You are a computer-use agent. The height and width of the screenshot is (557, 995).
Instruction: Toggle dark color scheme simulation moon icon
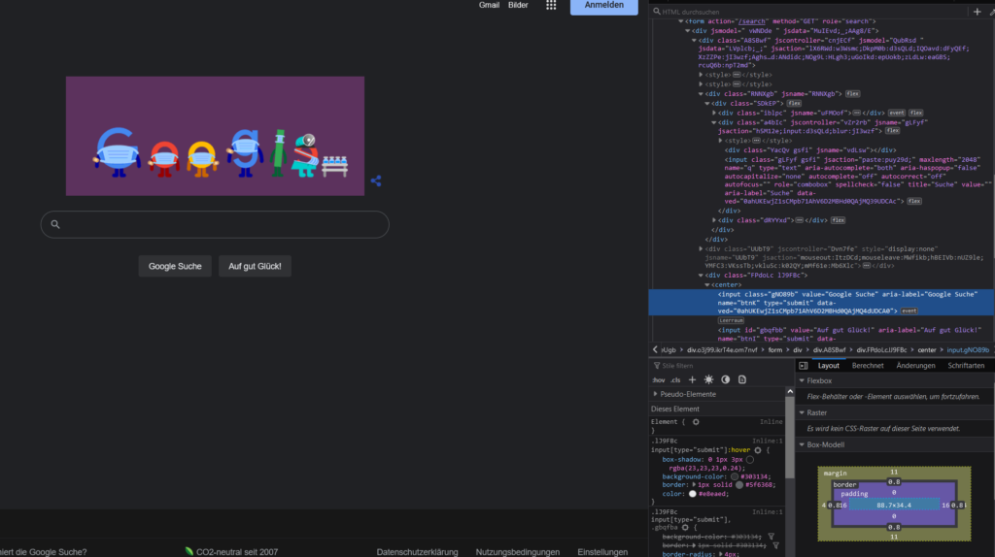pos(725,379)
